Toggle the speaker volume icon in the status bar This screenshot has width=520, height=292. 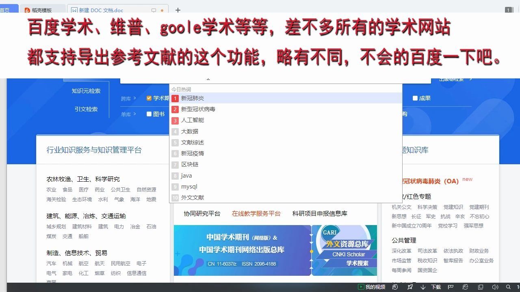tap(494, 287)
